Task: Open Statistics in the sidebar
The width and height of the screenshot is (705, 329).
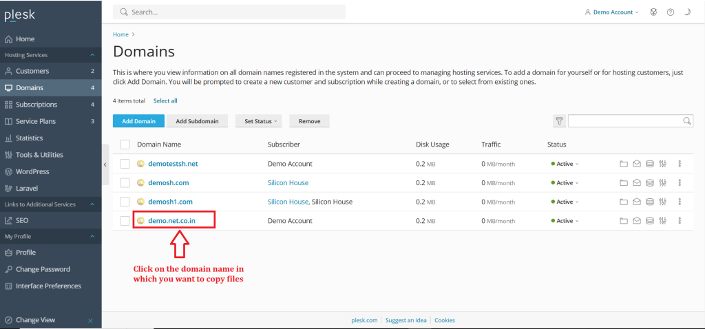Action: (51, 138)
